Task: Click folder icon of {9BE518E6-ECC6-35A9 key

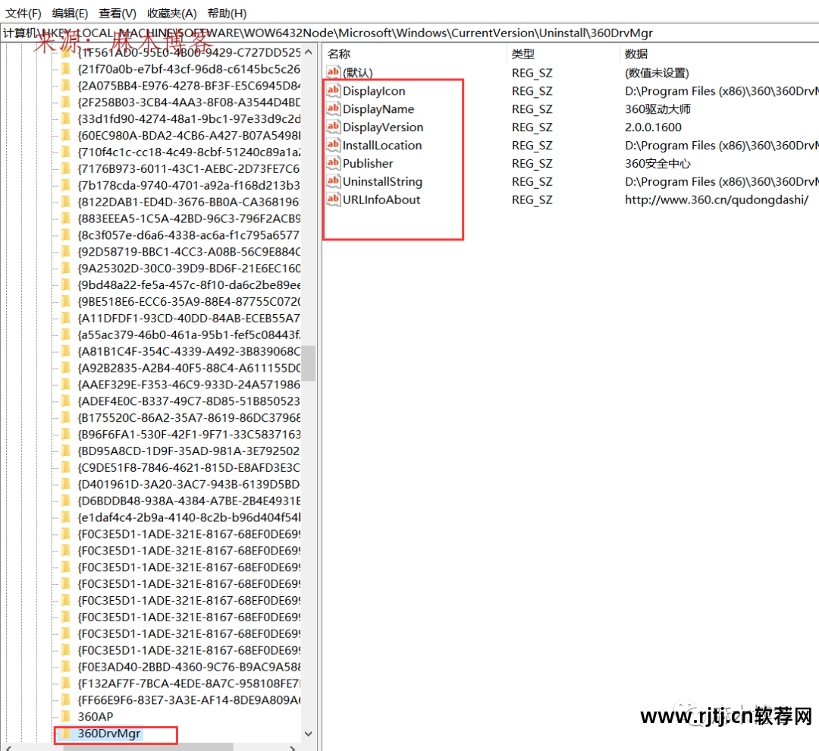Action: [x=66, y=301]
